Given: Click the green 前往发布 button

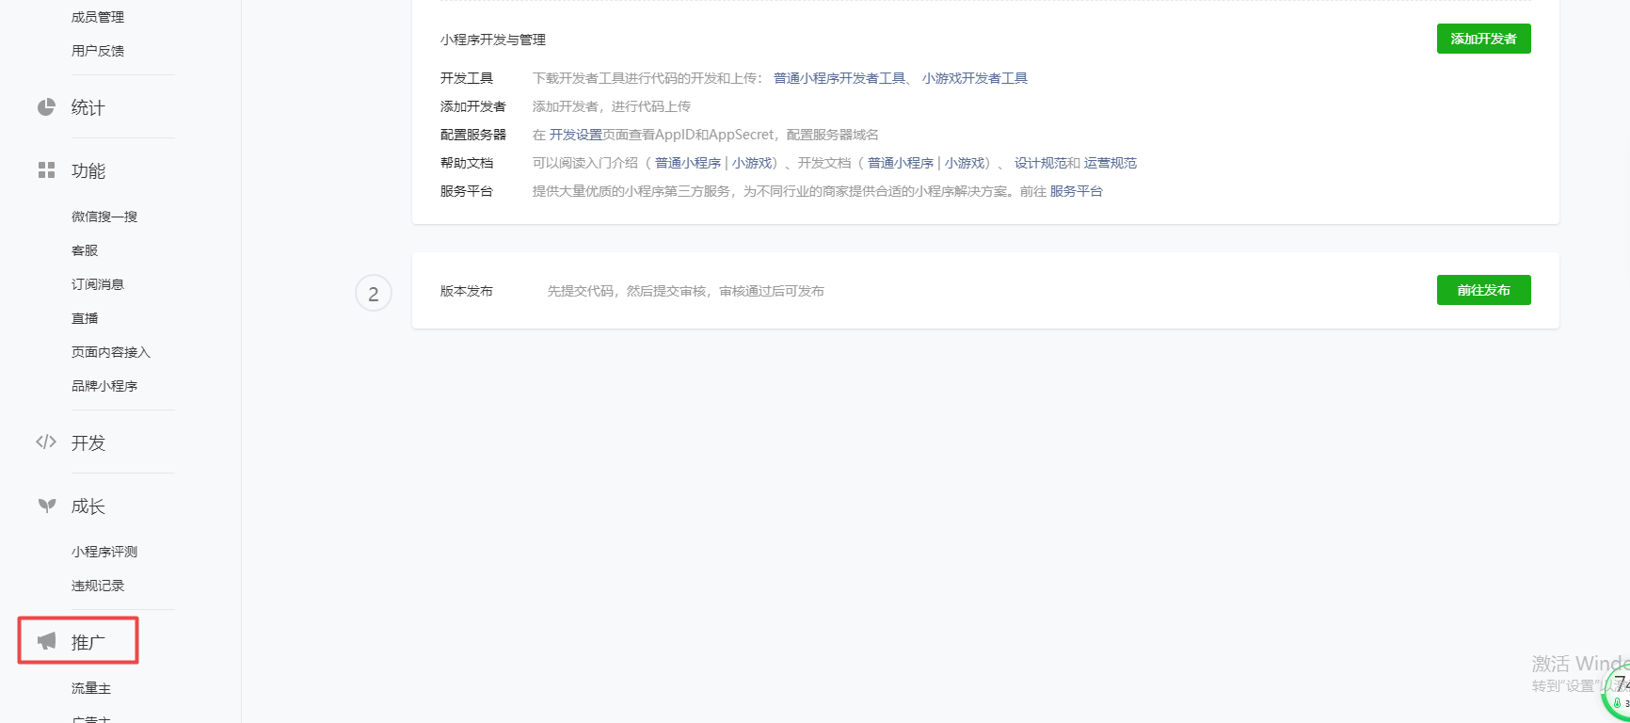Looking at the screenshot, I should pos(1483,290).
